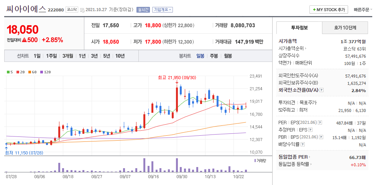Click the 코스닥 63위 ranking value
378x185 pixels.
tap(354, 49)
